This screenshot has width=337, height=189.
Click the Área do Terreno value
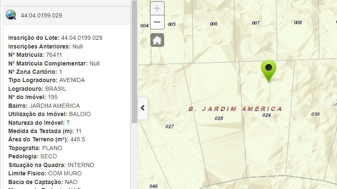[78, 139]
